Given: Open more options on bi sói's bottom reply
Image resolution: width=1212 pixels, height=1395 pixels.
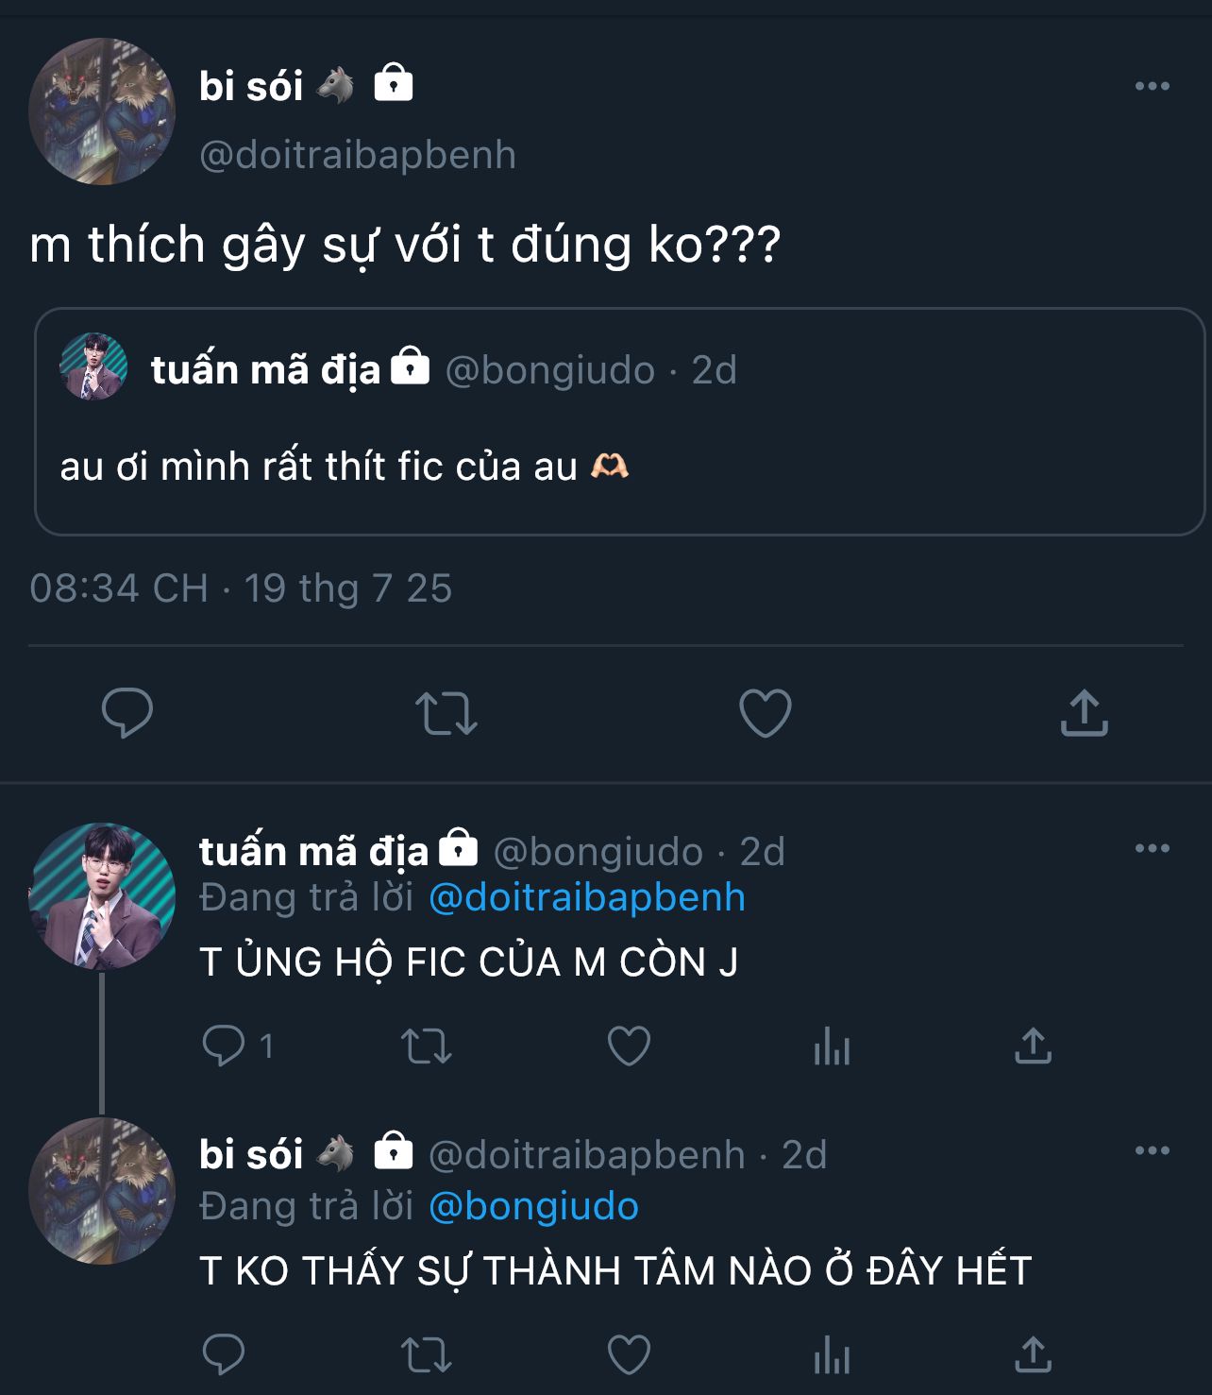Looking at the screenshot, I should point(1152,1150).
